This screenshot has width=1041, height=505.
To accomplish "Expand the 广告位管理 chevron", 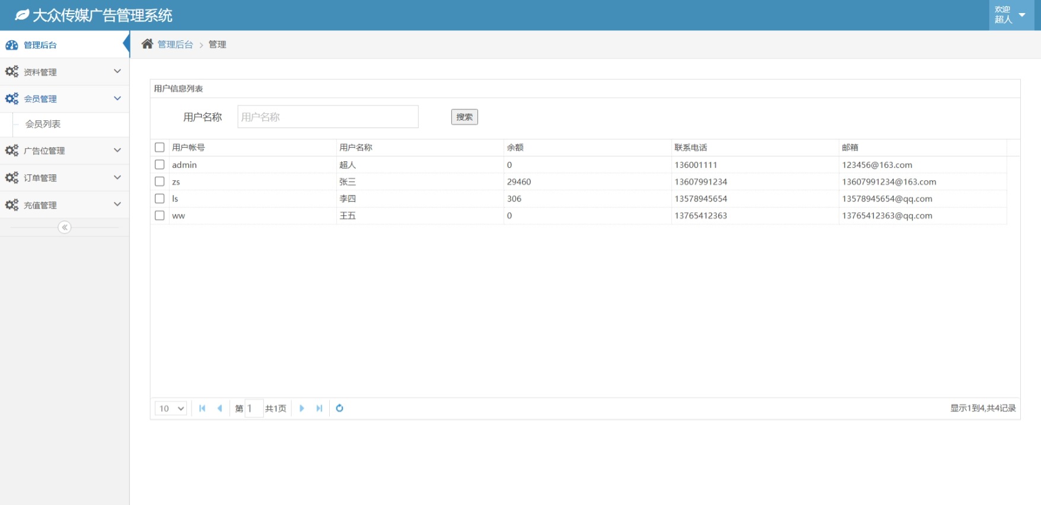I will coord(117,150).
